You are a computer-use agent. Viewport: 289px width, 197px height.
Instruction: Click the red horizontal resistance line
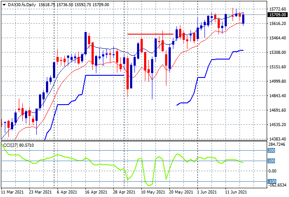point(150,34)
